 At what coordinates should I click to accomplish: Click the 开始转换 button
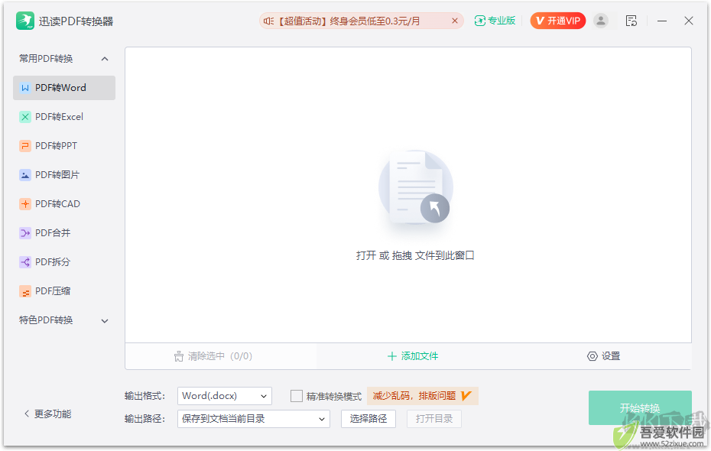click(640, 408)
